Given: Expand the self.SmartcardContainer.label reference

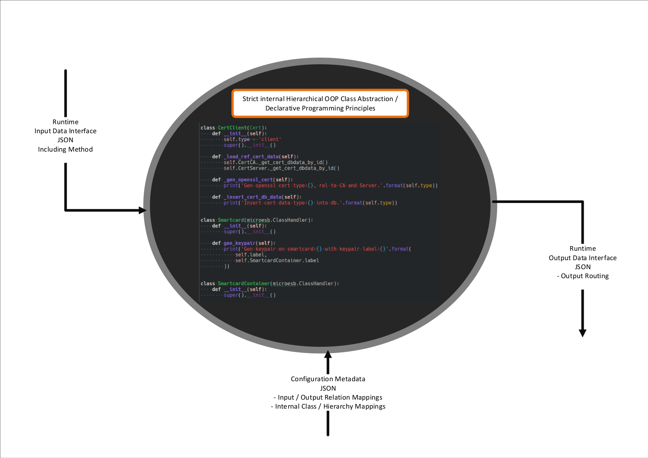Looking at the screenshot, I should [x=276, y=260].
